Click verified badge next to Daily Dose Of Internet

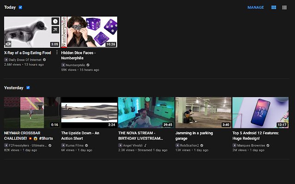44,60
